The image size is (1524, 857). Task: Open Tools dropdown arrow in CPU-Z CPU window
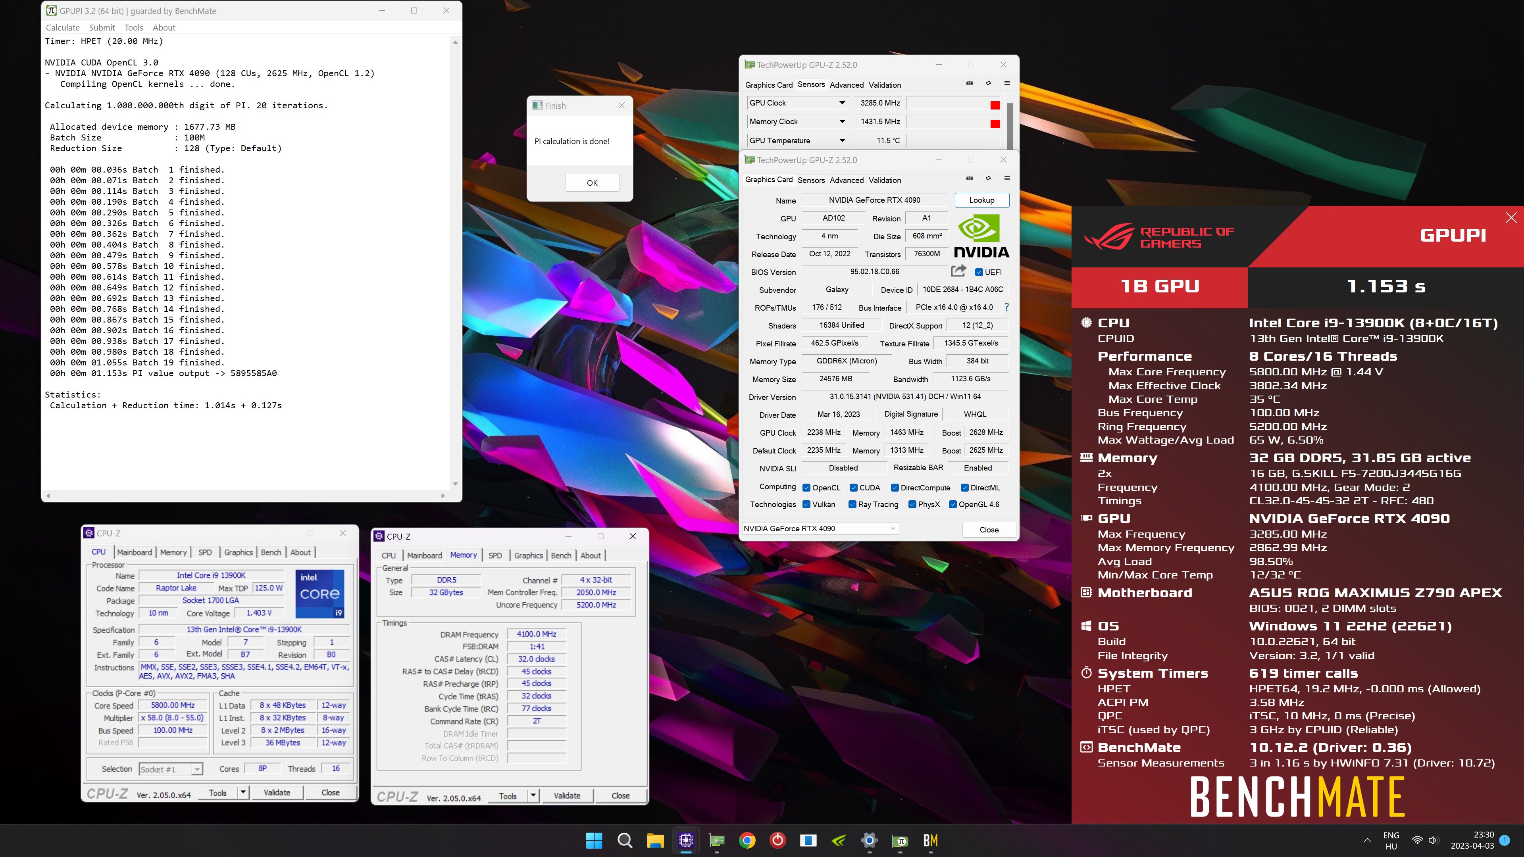pos(242,792)
